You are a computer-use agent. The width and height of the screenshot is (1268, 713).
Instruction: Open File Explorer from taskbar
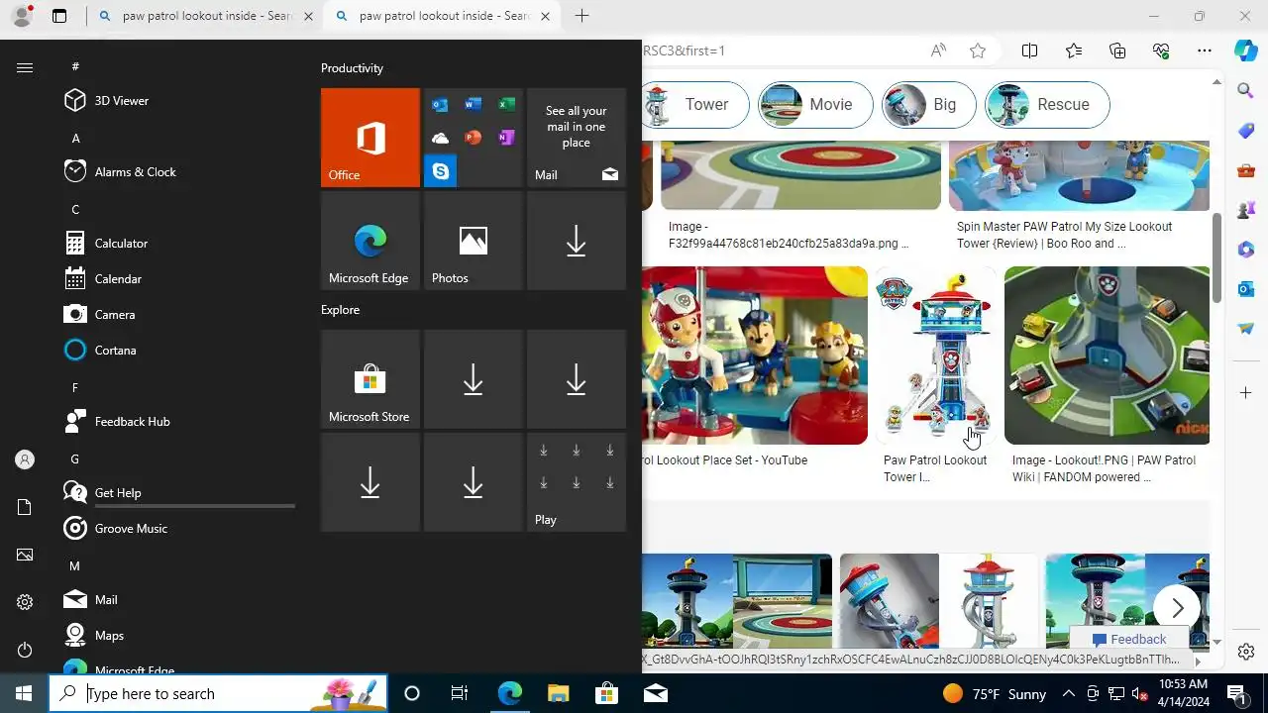click(558, 693)
